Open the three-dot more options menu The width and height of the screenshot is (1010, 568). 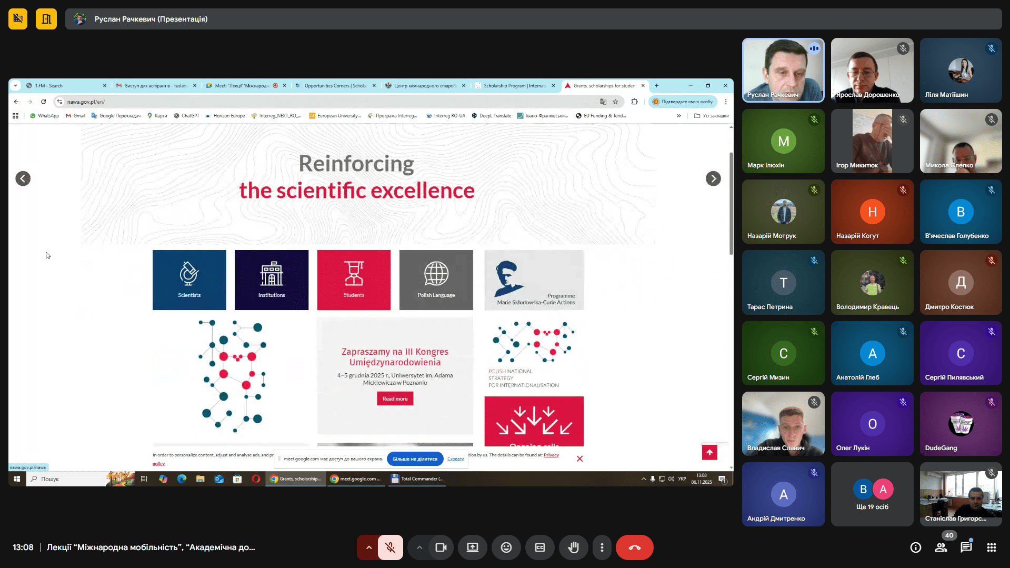point(602,547)
